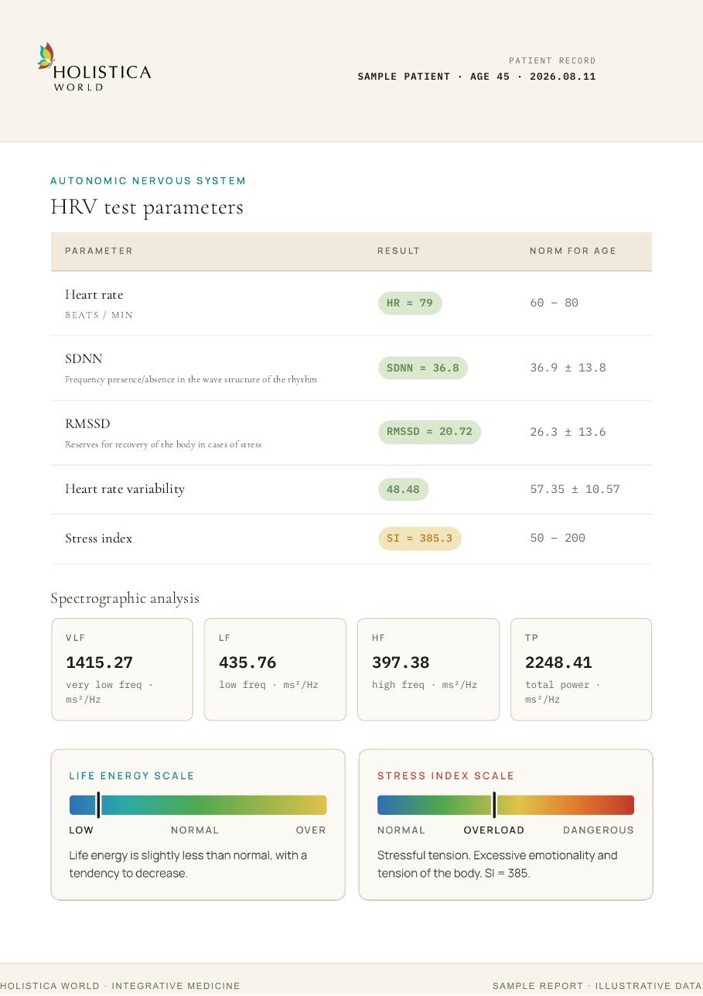Click the TP value 2248.41
The width and height of the screenshot is (703, 996).
click(x=558, y=662)
